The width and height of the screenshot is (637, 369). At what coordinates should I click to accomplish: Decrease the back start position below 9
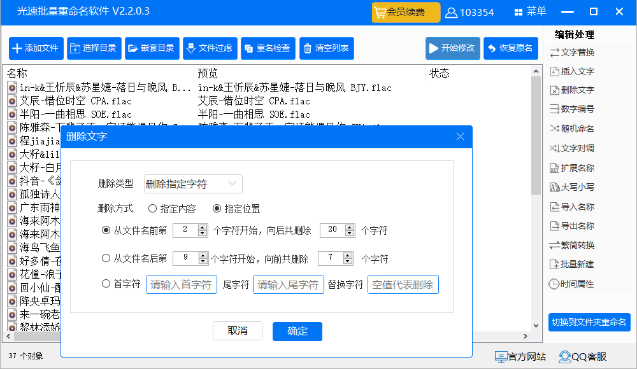[203, 261]
